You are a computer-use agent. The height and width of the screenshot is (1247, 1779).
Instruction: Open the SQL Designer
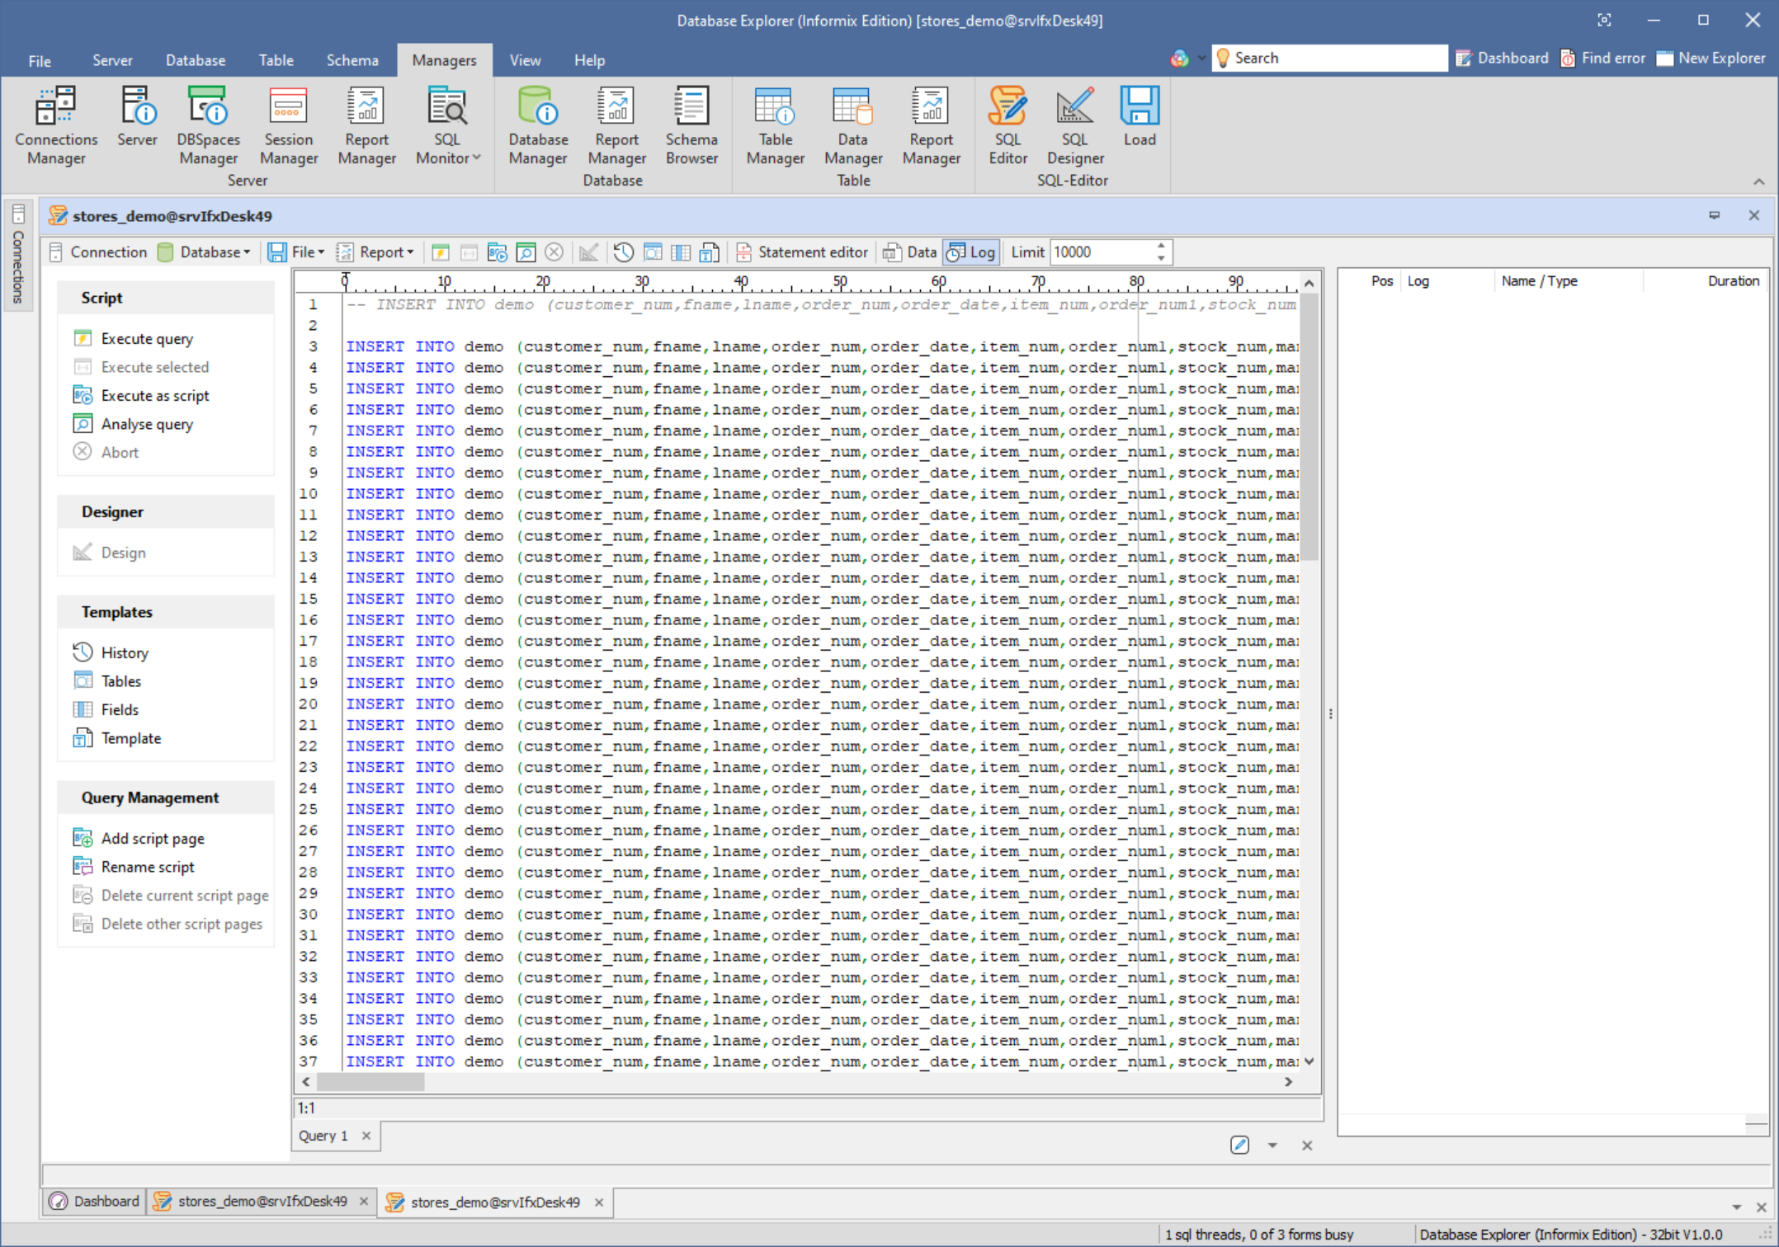click(1075, 126)
